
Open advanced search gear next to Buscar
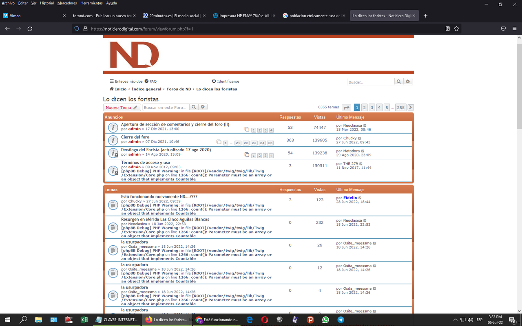(408, 82)
